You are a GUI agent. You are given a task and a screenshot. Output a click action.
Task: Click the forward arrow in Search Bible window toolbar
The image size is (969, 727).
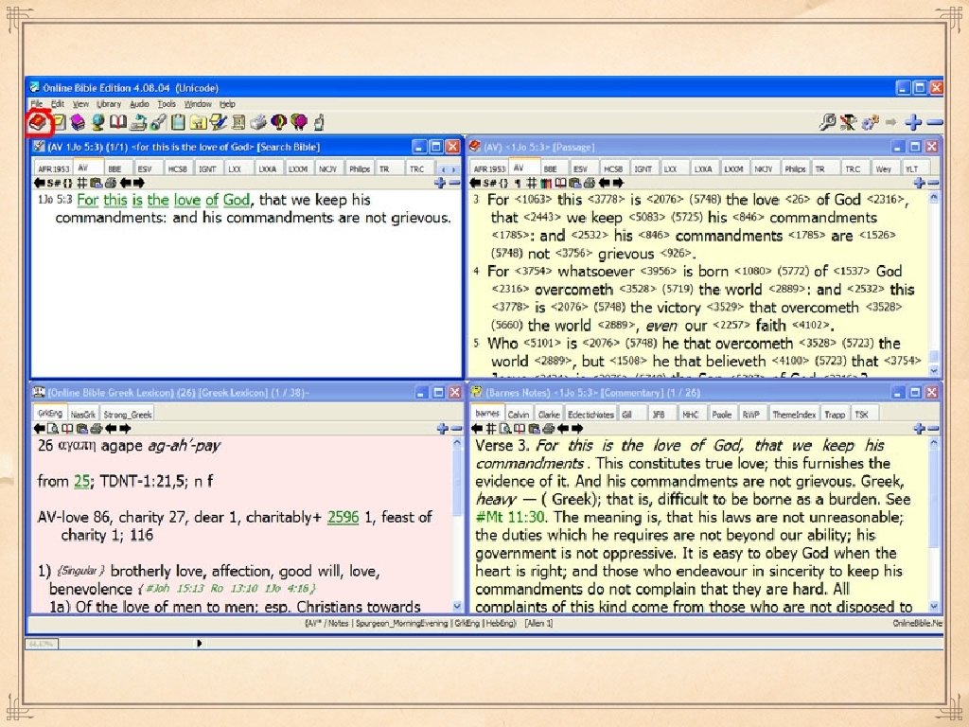138,183
